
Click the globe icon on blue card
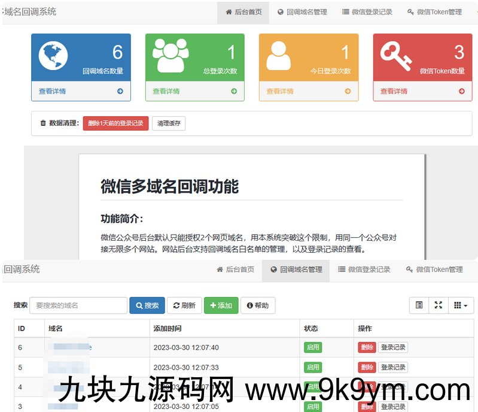53,56
